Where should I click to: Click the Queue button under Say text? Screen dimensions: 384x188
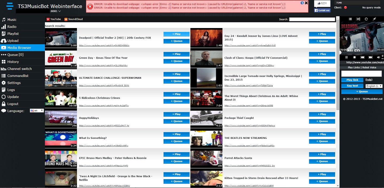coord(362,92)
